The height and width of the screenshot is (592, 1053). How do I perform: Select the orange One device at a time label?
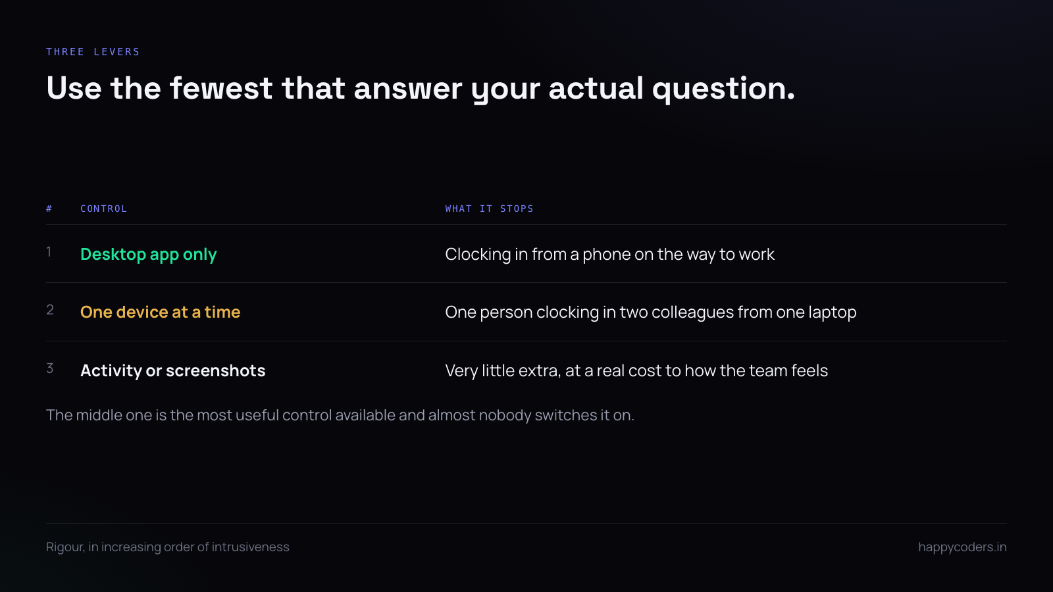click(160, 312)
